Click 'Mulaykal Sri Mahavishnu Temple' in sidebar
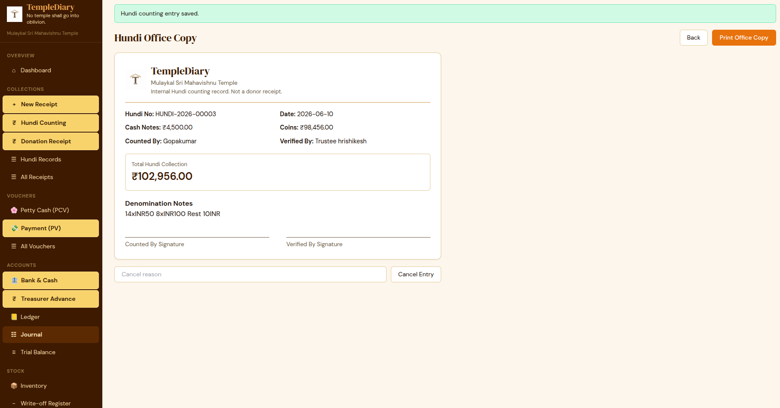780x408 pixels. click(x=43, y=33)
